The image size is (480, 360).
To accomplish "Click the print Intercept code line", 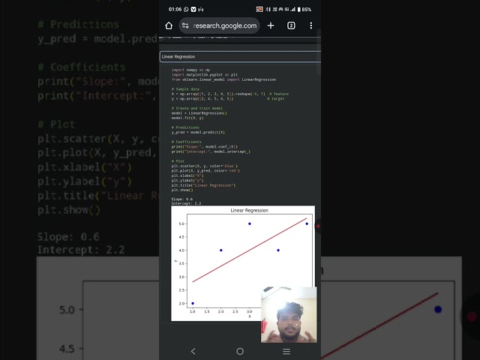I will [x=211, y=151].
